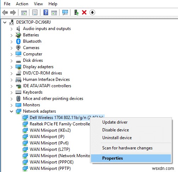The width and height of the screenshot is (178, 172).
Task: Select WAN Miniport (L2TP)
Action: point(50,149)
